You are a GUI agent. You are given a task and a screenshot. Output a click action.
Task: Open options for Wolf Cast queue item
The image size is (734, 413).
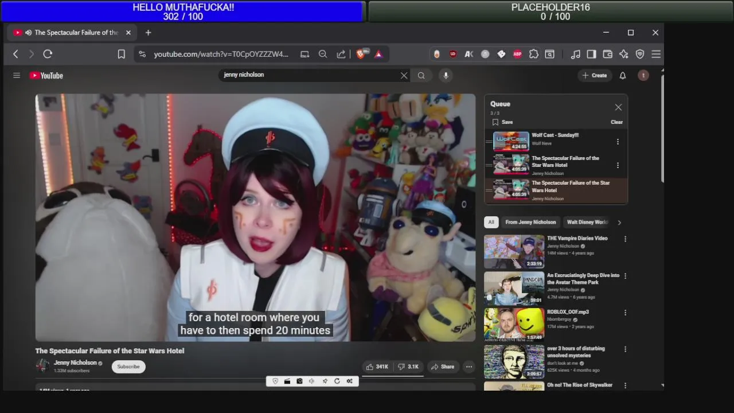618,142
